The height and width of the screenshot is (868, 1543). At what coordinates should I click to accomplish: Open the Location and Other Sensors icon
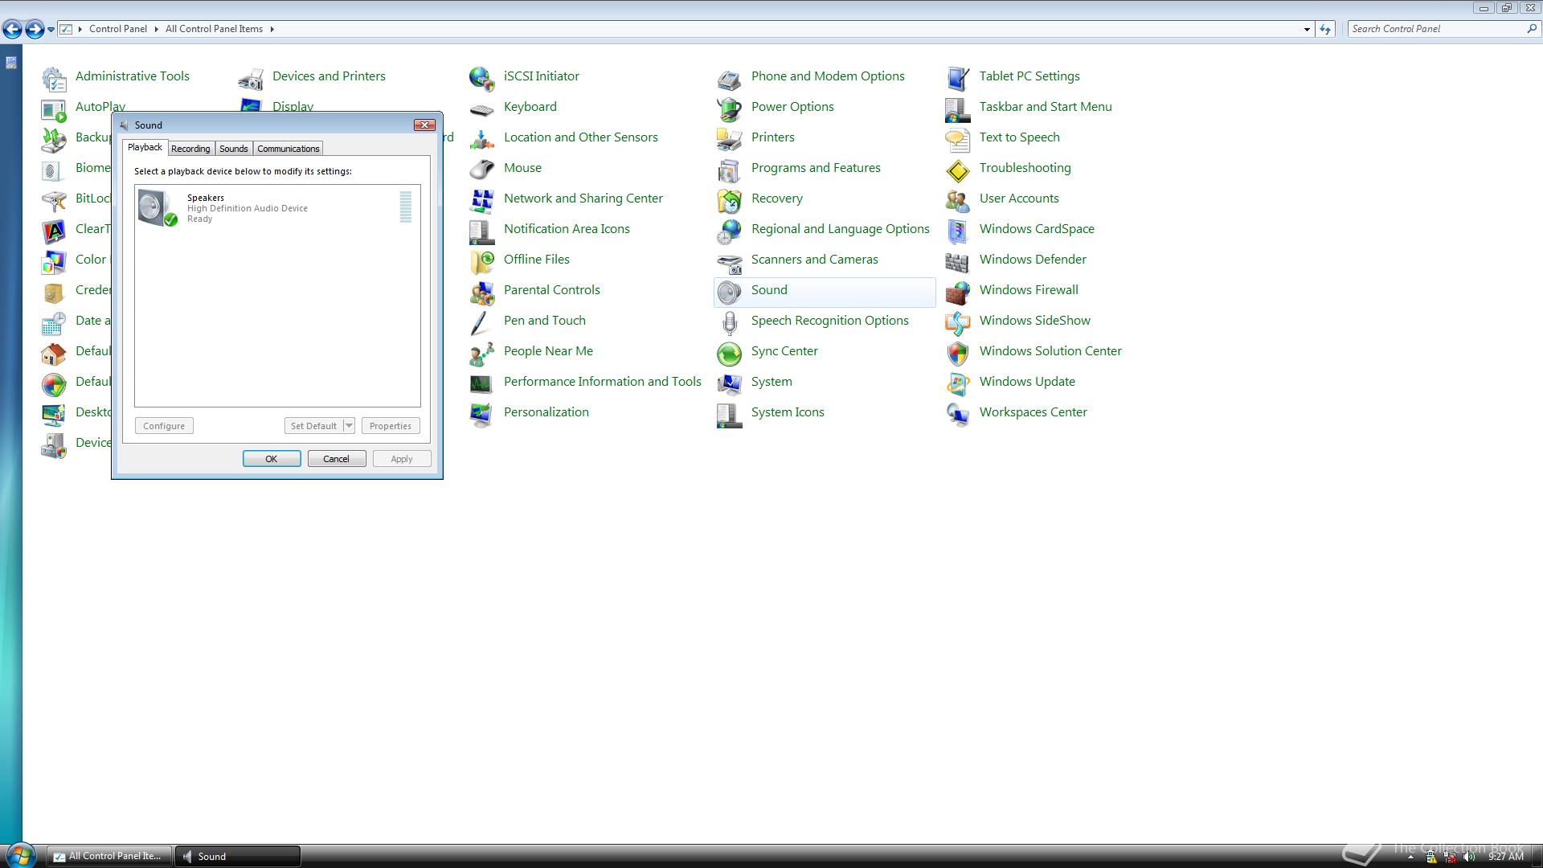(x=482, y=140)
